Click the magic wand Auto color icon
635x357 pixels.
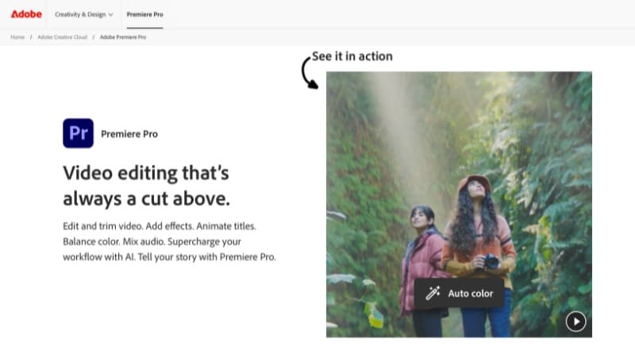(433, 293)
